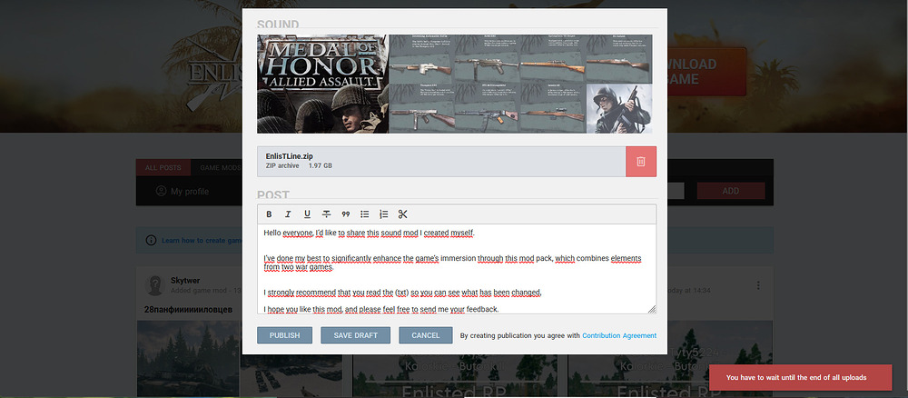
Task: Click the ADD button on background page
Action: [731, 191]
